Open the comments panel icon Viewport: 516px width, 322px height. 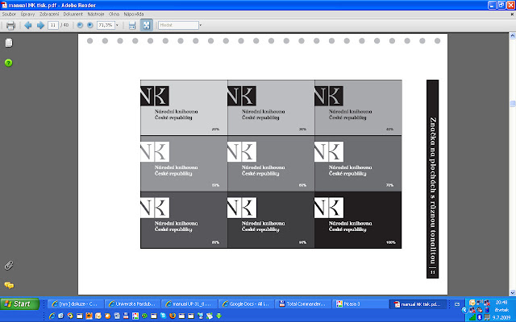tap(9, 285)
